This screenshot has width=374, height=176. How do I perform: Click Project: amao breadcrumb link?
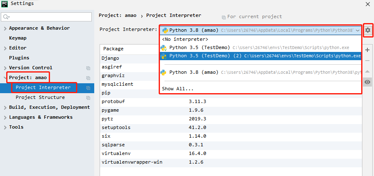118,16
